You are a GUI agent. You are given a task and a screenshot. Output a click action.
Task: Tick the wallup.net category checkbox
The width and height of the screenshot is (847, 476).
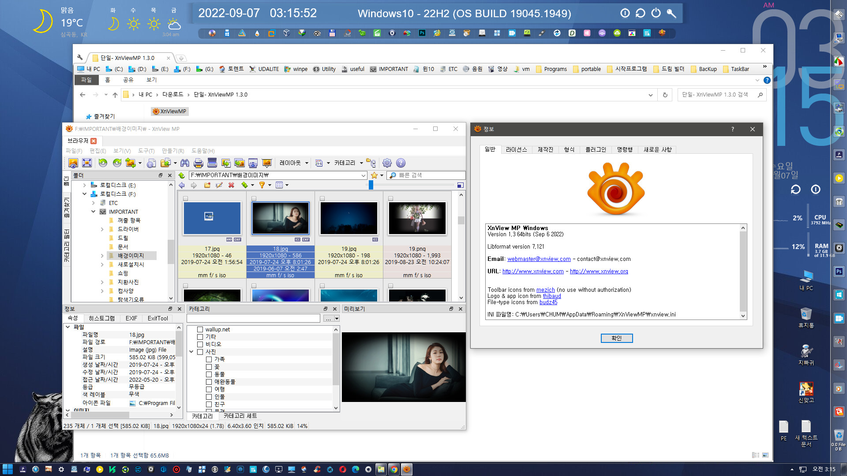(200, 330)
